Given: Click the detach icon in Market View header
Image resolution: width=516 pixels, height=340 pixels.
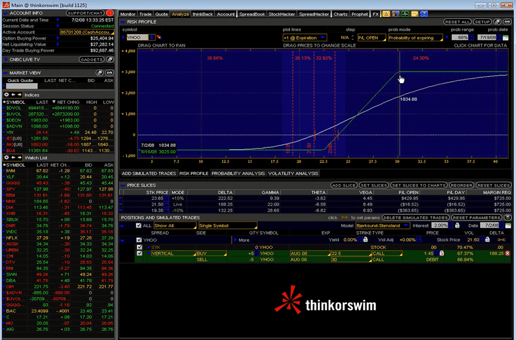Looking at the screenshot, I should pos(100,73).
